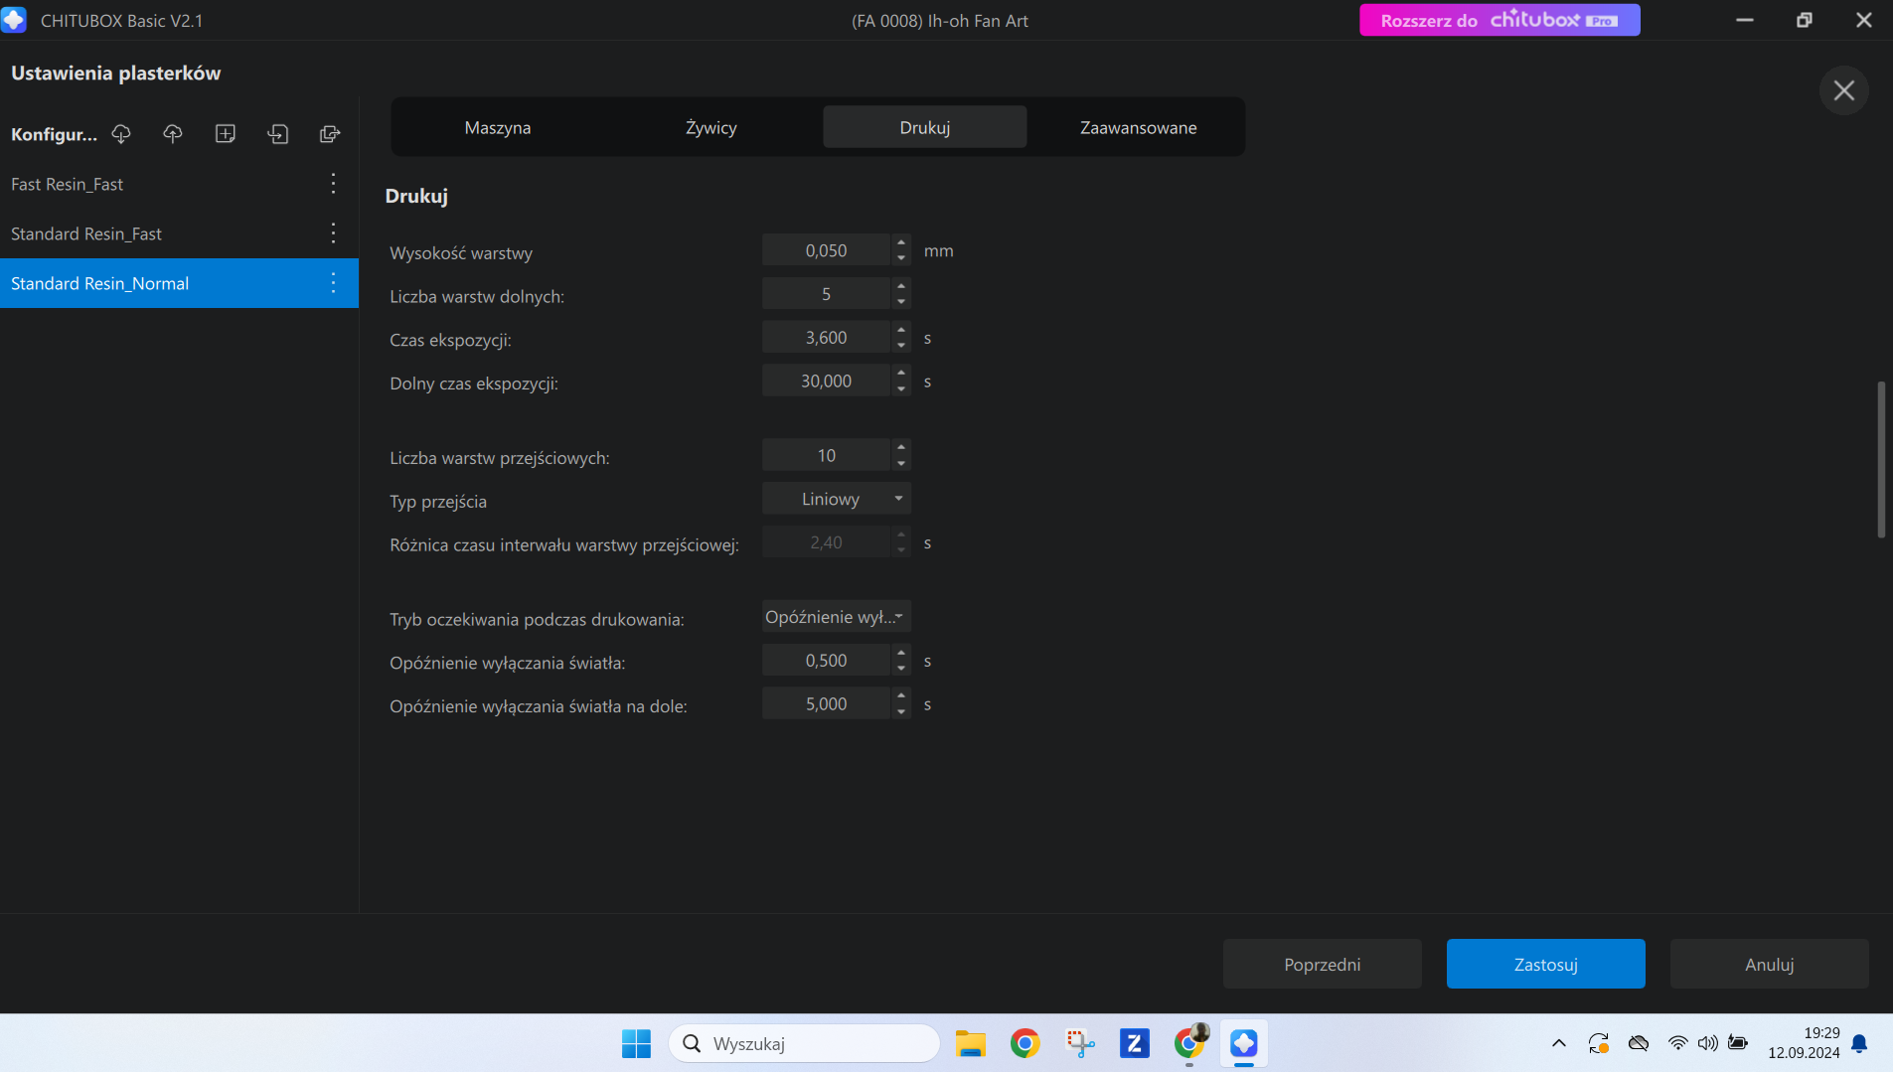Switch to the Żywicy tab
Viewport: 1893px width, 1072px height.
pyautogui.click(x=711, y=127)
